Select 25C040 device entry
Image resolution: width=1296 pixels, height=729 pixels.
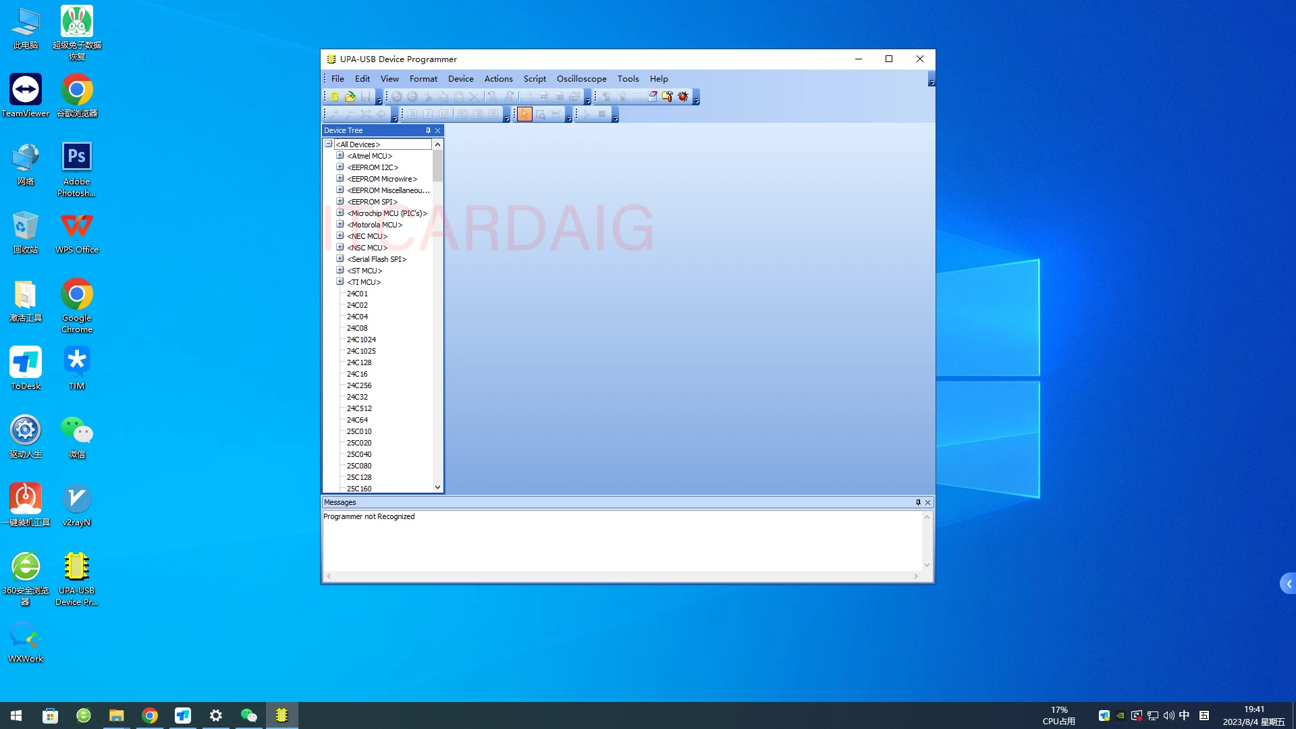pyautogui.click(x=359, y=454)
